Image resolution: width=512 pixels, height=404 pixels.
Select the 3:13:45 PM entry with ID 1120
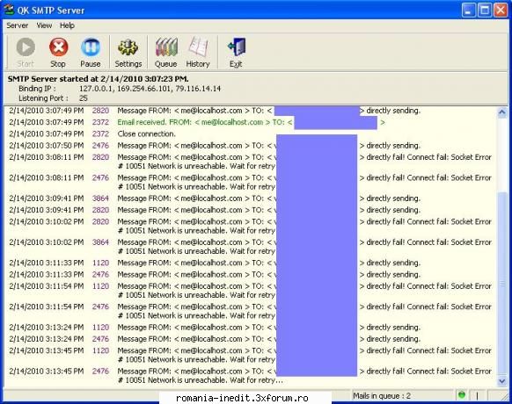click(251, 355)
